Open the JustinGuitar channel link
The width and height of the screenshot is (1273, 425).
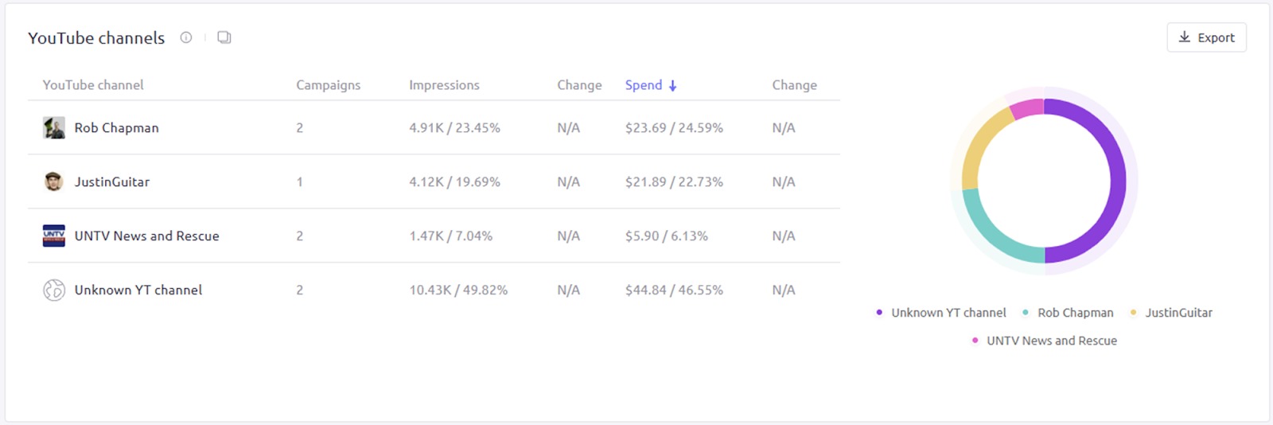click(112, 182)
